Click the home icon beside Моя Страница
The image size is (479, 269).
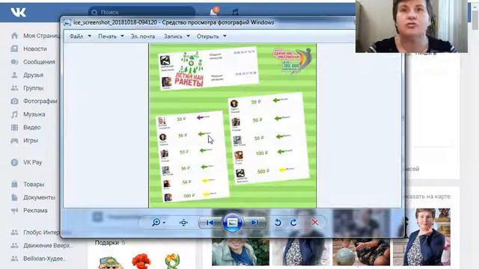(14, 36)
